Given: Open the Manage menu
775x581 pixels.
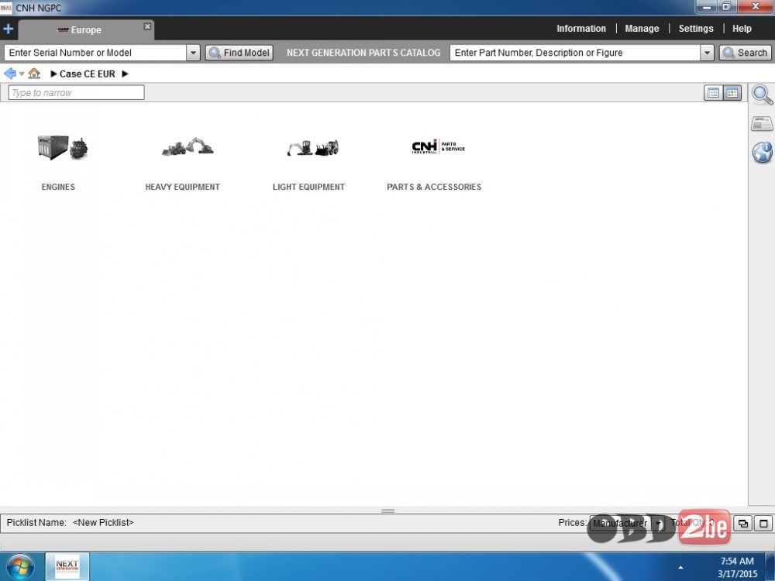Looking at the screenshot, I should coord(642,29).
